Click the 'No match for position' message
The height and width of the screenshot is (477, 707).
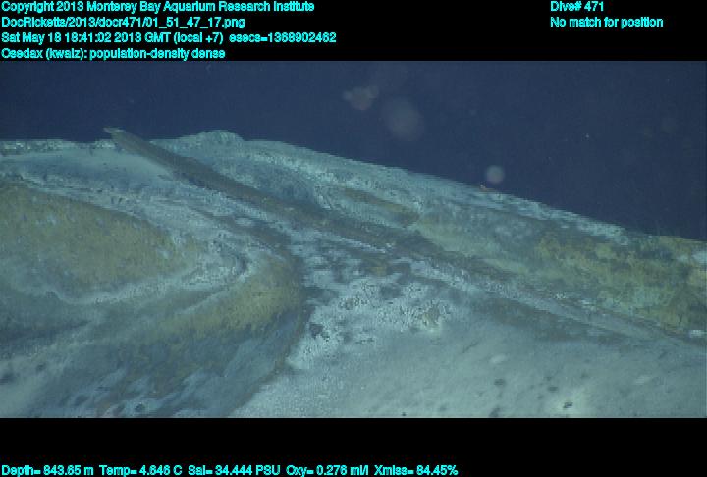(x=606, y=23)
